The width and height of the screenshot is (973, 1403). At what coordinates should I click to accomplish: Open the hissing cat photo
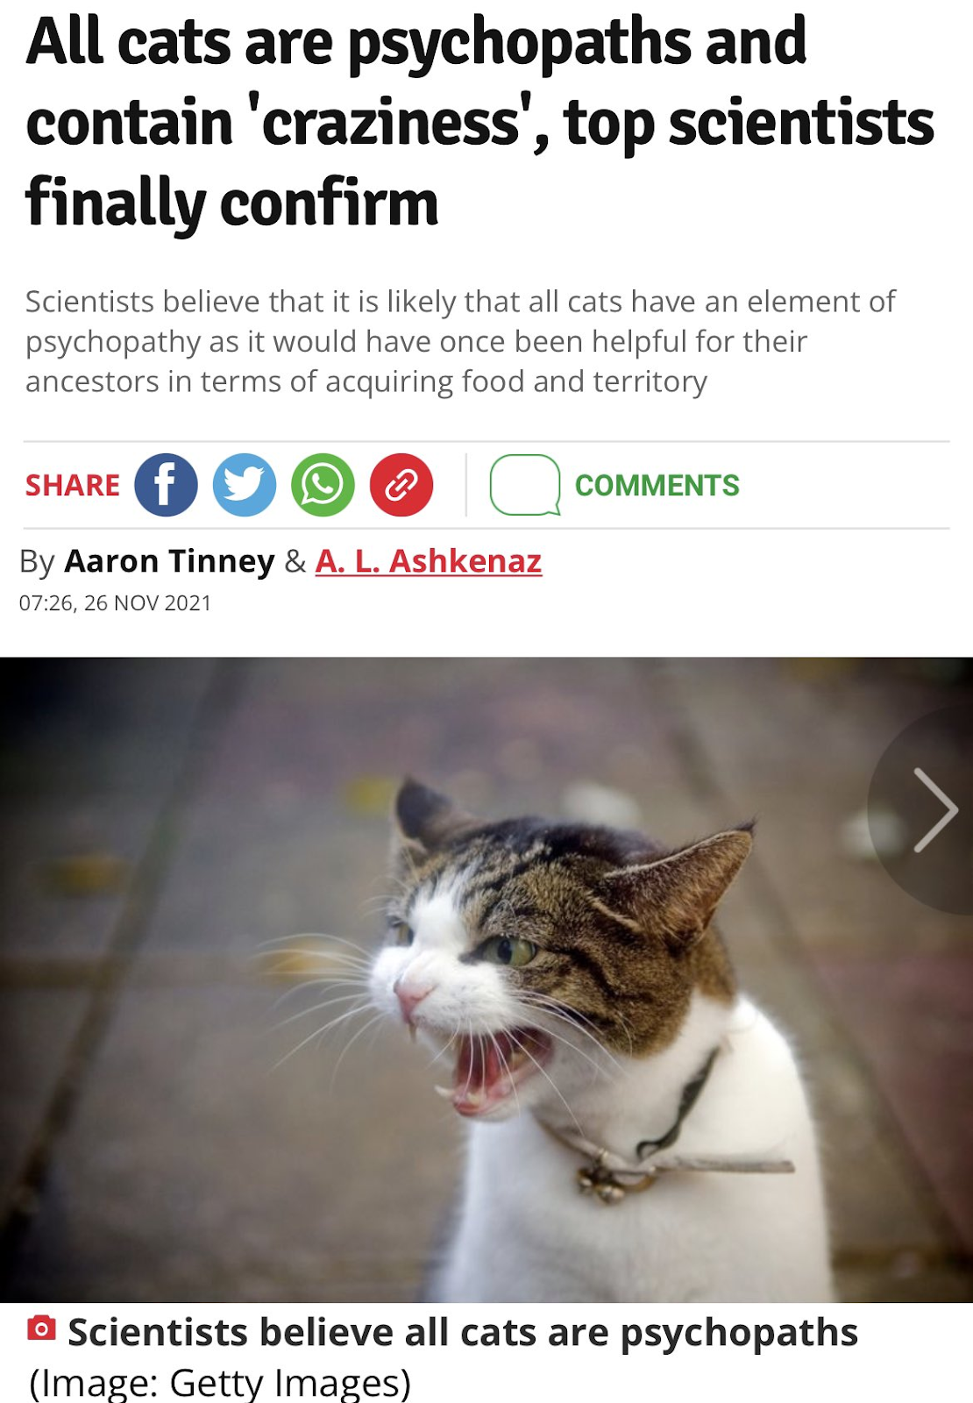(x=486, y=979)
